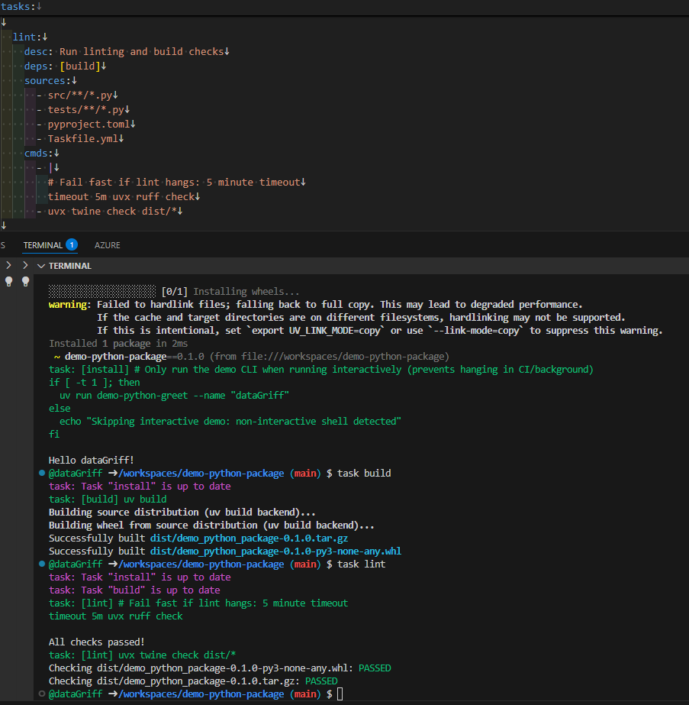The height and width of the screenshot is (705, 689).
Task: Click 'Installed 1 package in 2ms' line
Action: click(x=118, y=344)
